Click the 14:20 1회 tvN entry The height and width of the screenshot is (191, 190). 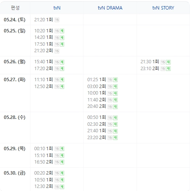coord(43,37)
